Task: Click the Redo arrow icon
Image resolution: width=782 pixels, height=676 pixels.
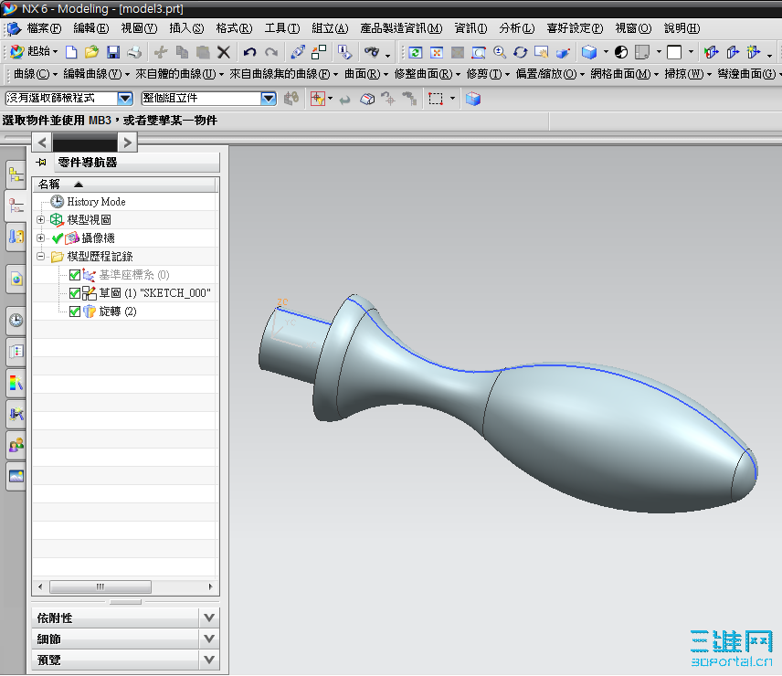Action: [x=270, y=52]
